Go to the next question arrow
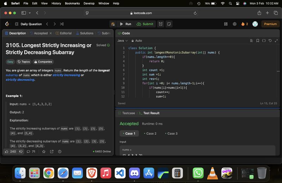282x183 pixels. click(x=55, y=24)
